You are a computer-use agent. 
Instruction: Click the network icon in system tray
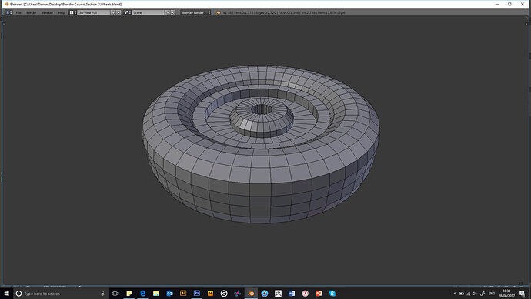[x=469, y=294]
